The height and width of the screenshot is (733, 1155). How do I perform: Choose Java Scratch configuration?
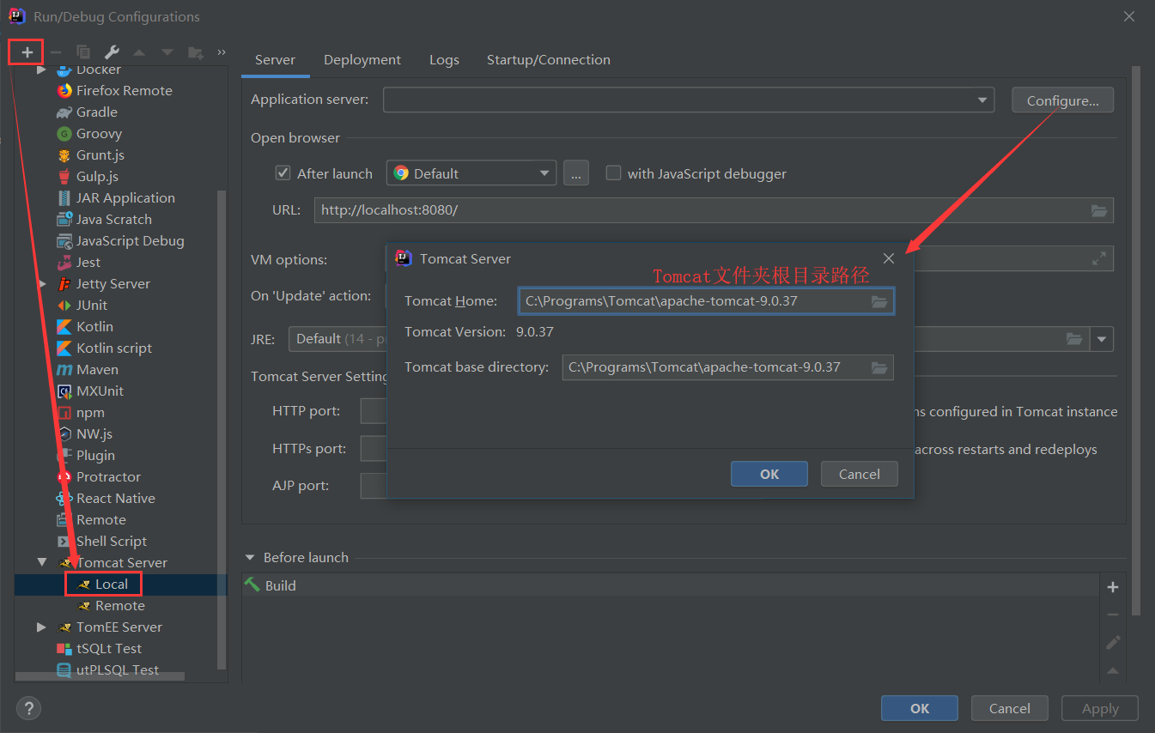(x=113, y=219)
